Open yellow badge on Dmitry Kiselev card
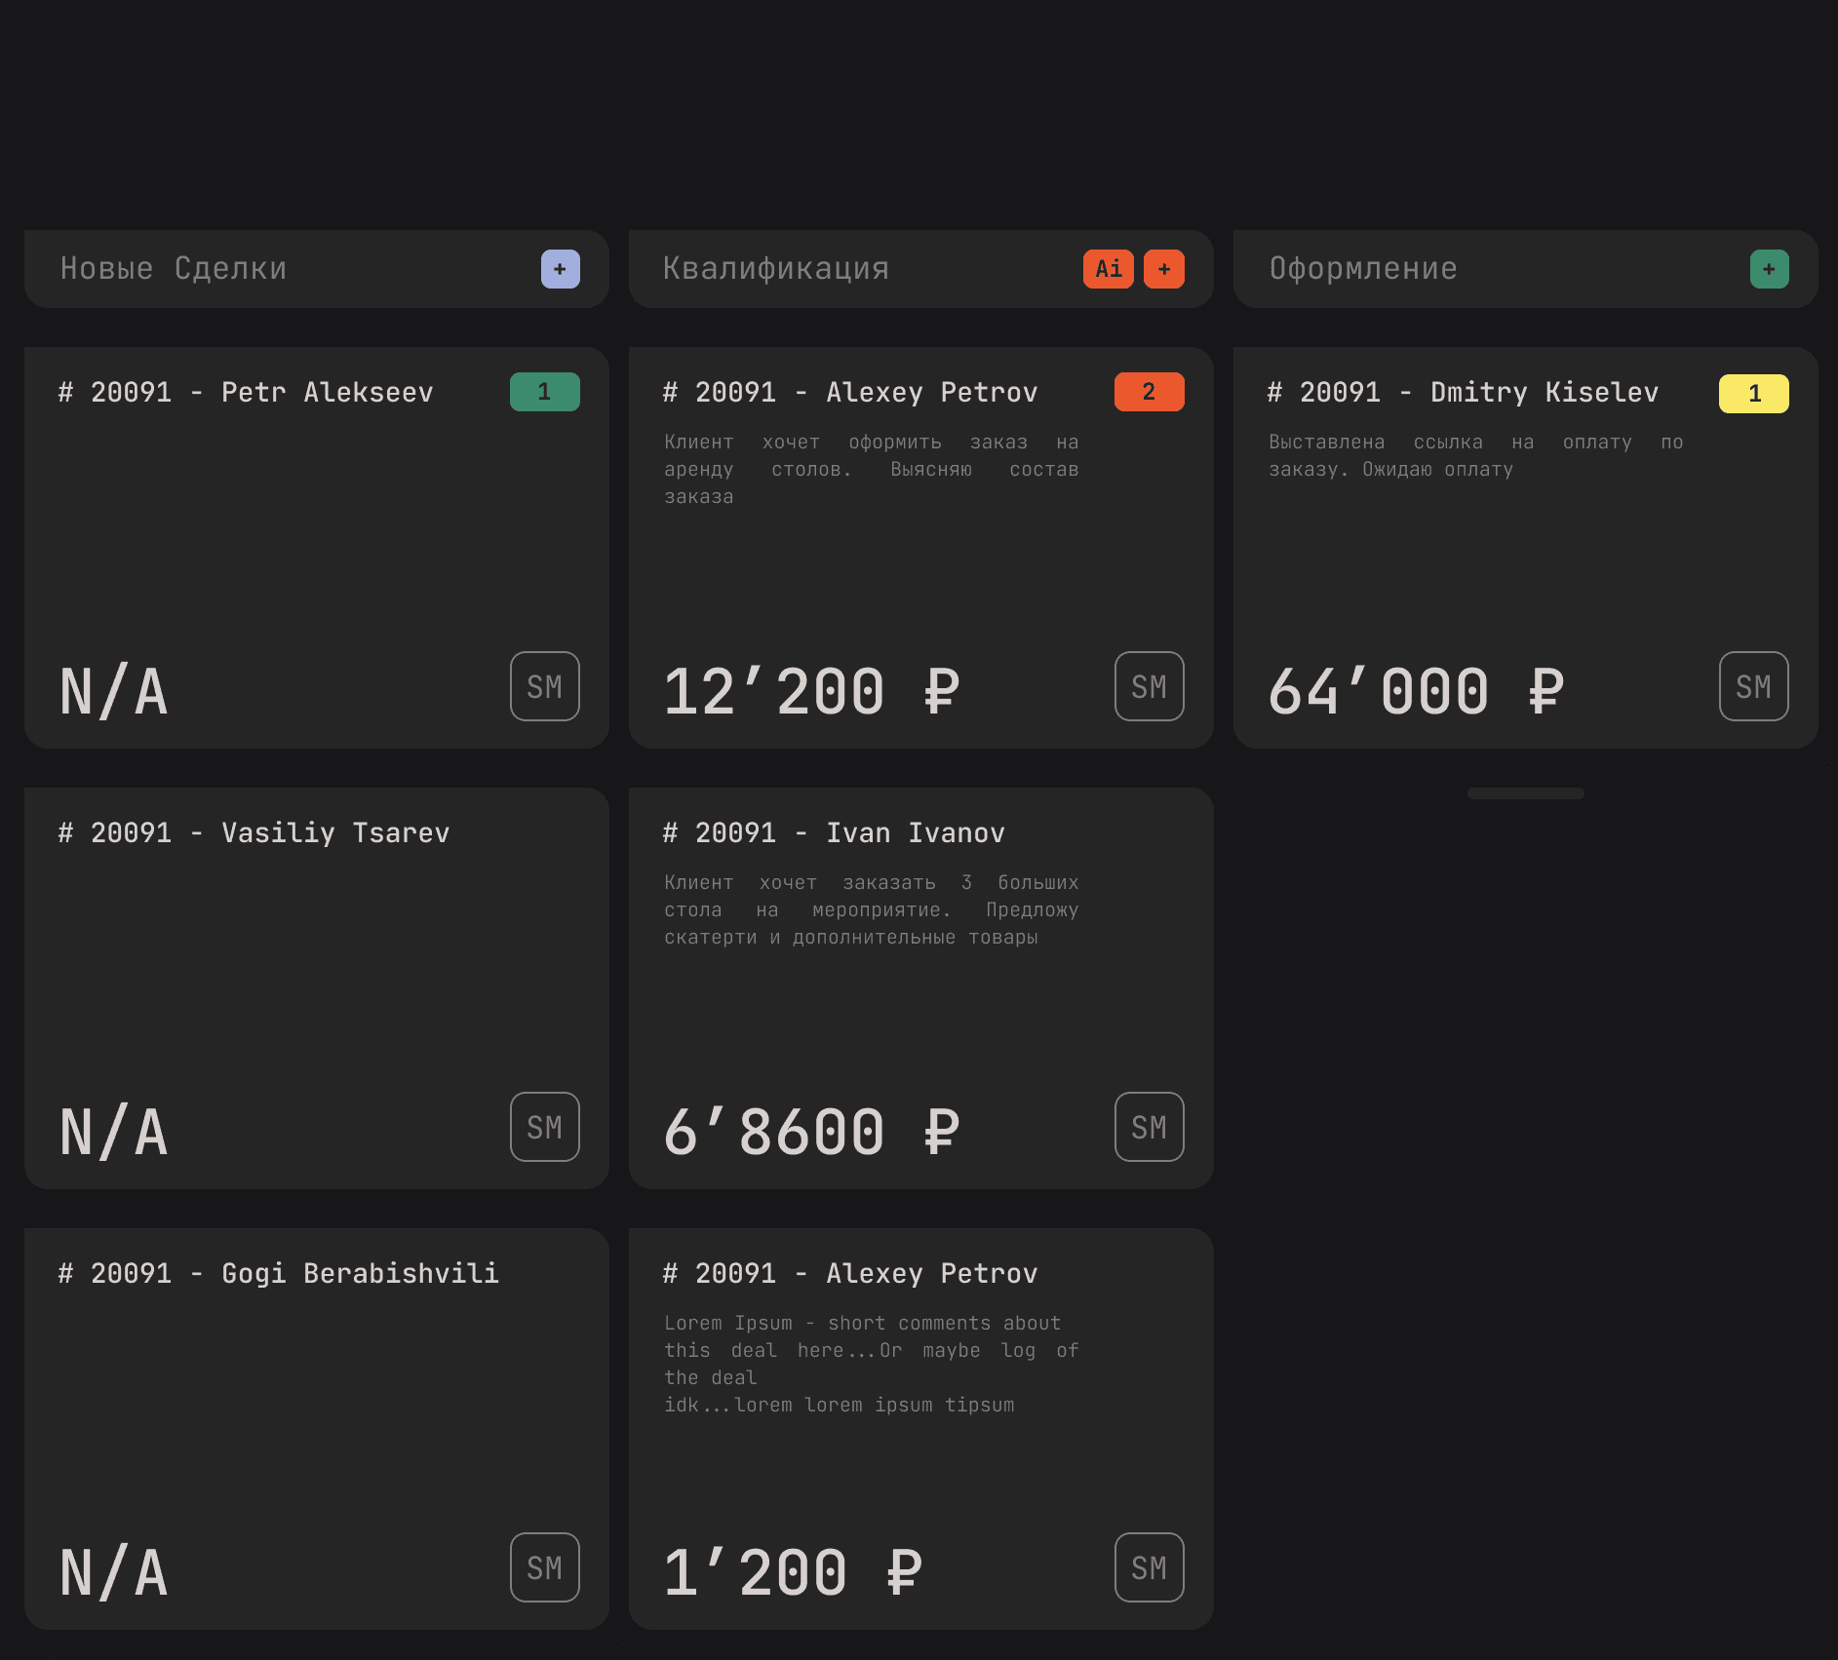The width and height of the screenshot is (1838, 1660). [x=1752, y=394]
